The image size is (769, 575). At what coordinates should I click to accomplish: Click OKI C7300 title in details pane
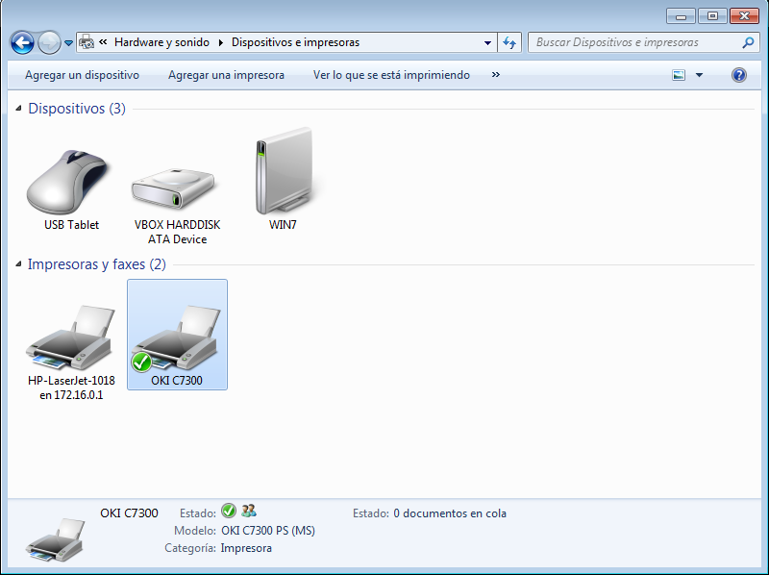click(130, 513)
